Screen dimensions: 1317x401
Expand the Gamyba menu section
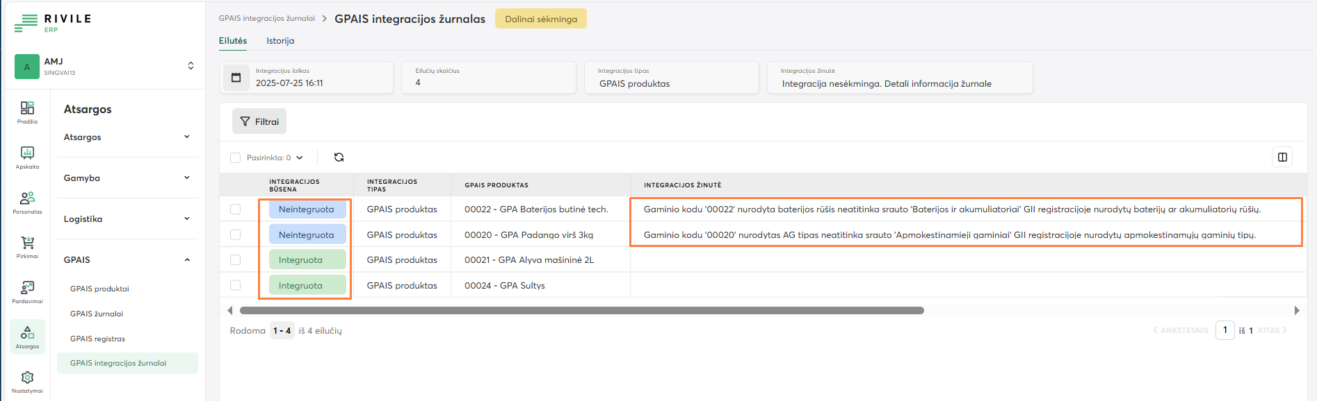(127, 178)
